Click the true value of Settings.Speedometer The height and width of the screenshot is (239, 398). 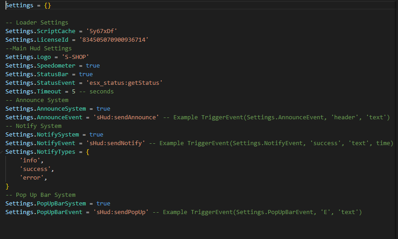pos(93,66)
